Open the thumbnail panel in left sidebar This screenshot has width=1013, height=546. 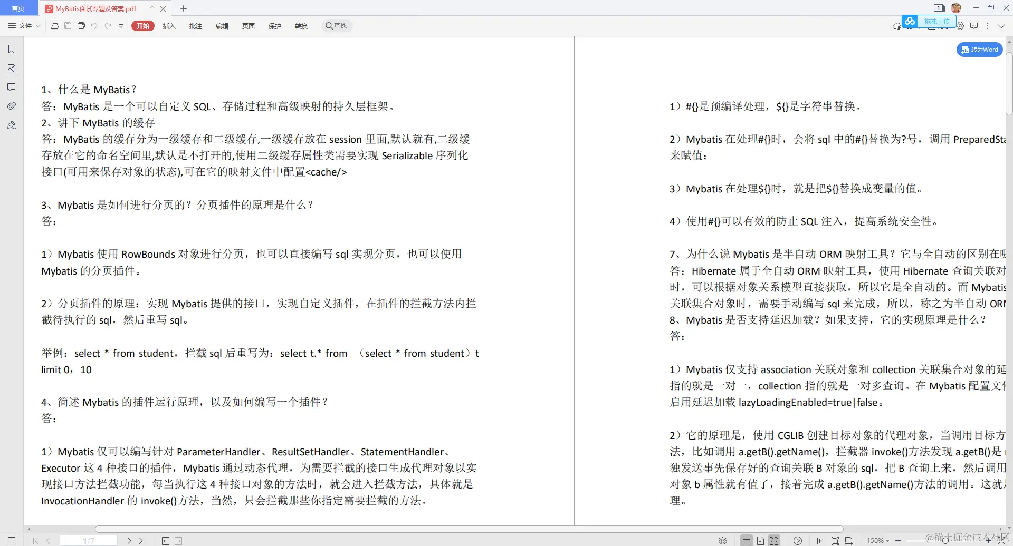click(12, 69)
